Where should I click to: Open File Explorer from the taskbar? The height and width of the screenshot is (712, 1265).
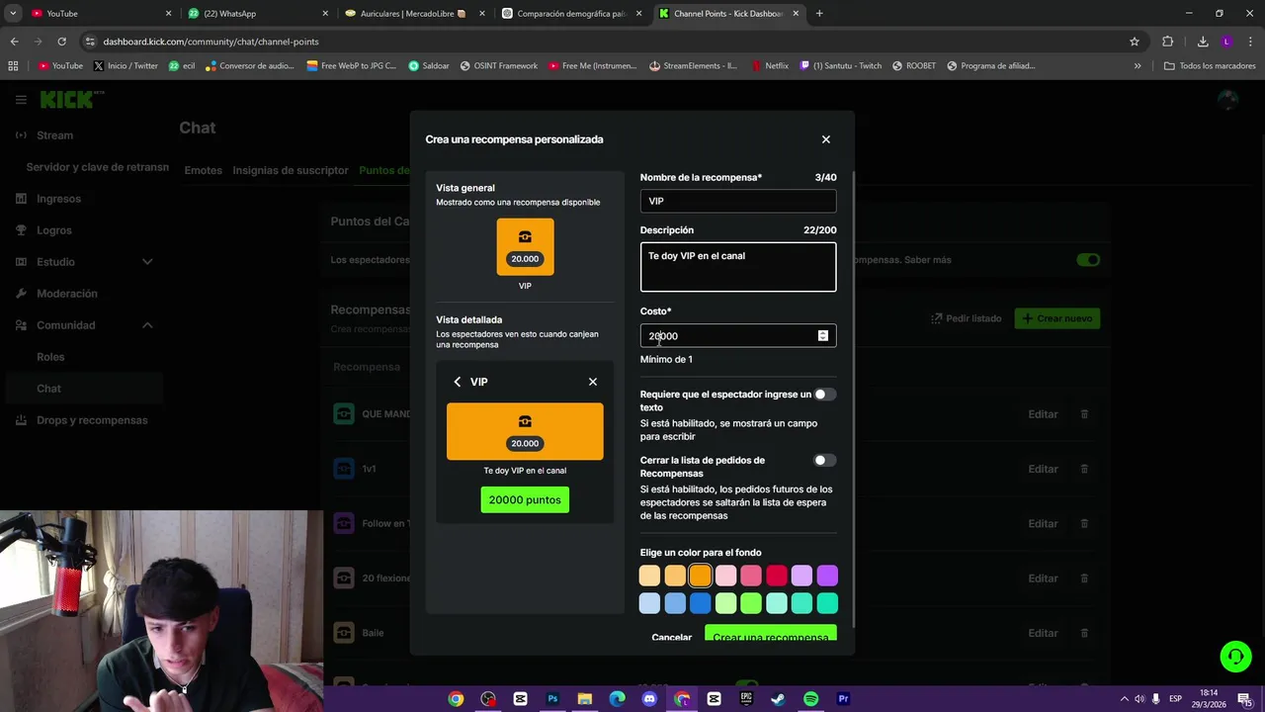[x=585, y=699]
